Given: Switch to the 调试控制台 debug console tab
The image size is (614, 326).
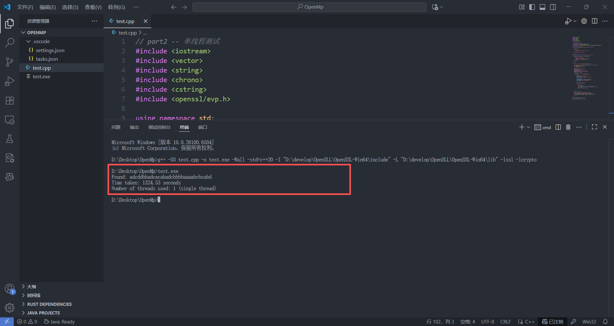Looking at the screenshot, I should click(159, 127).
